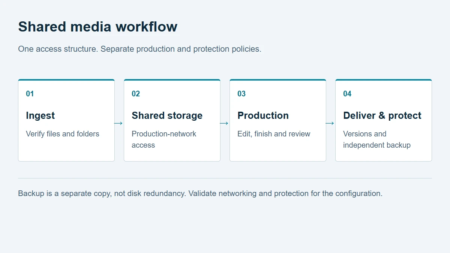The width and height of the screenshot is (450, 253).
Task: Click 'Edit, finish and review' text
Action: tap(274, 134)
